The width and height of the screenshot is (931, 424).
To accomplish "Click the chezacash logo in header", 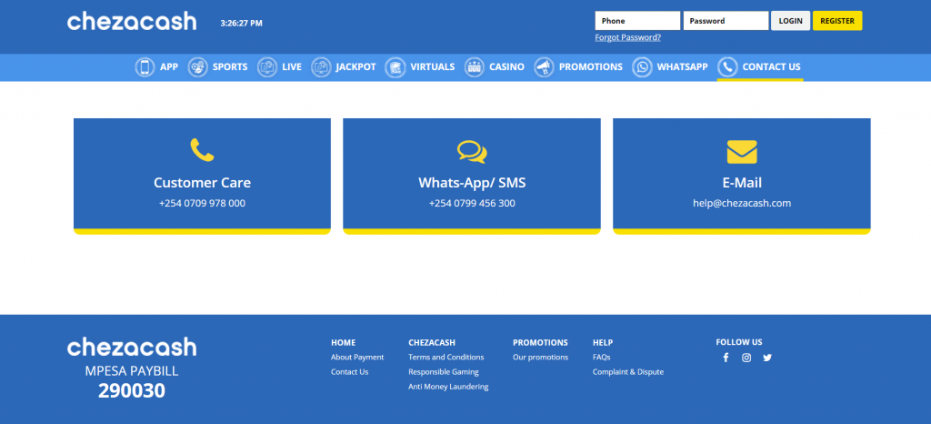I will click(x=132, y=22).
